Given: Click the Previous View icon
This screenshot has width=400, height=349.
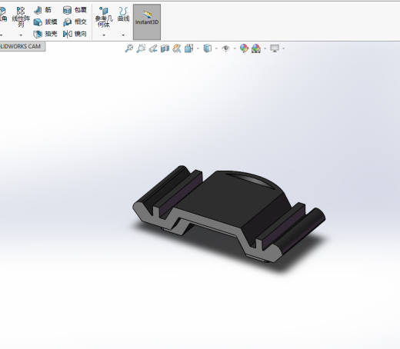Looking at the screenshot, I should [153, 48].
